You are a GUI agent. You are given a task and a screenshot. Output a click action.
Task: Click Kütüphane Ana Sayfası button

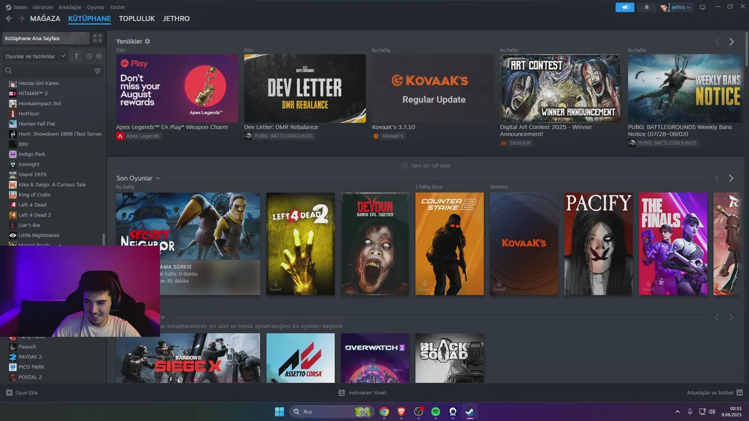point(46,38)
